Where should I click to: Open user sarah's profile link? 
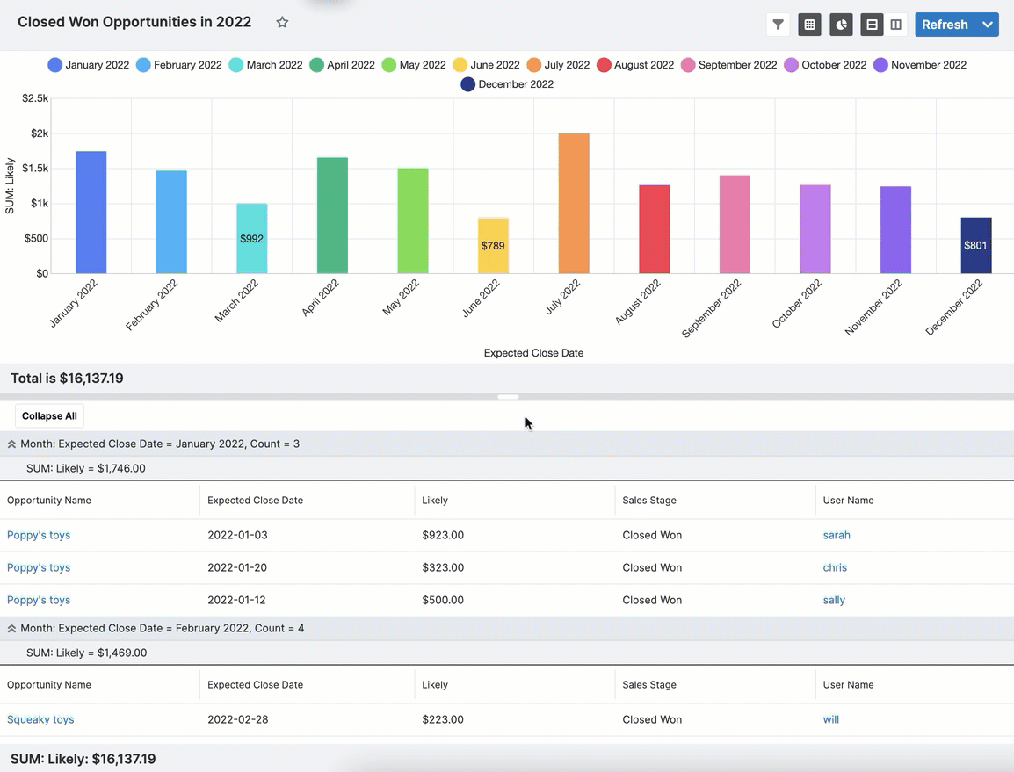click(837, 535)
